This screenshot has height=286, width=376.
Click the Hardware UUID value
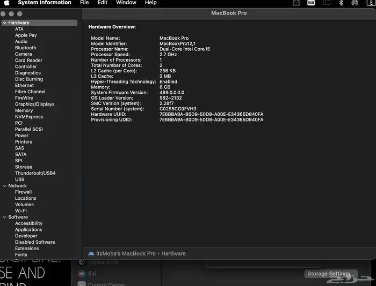click(x=211, y=114)
